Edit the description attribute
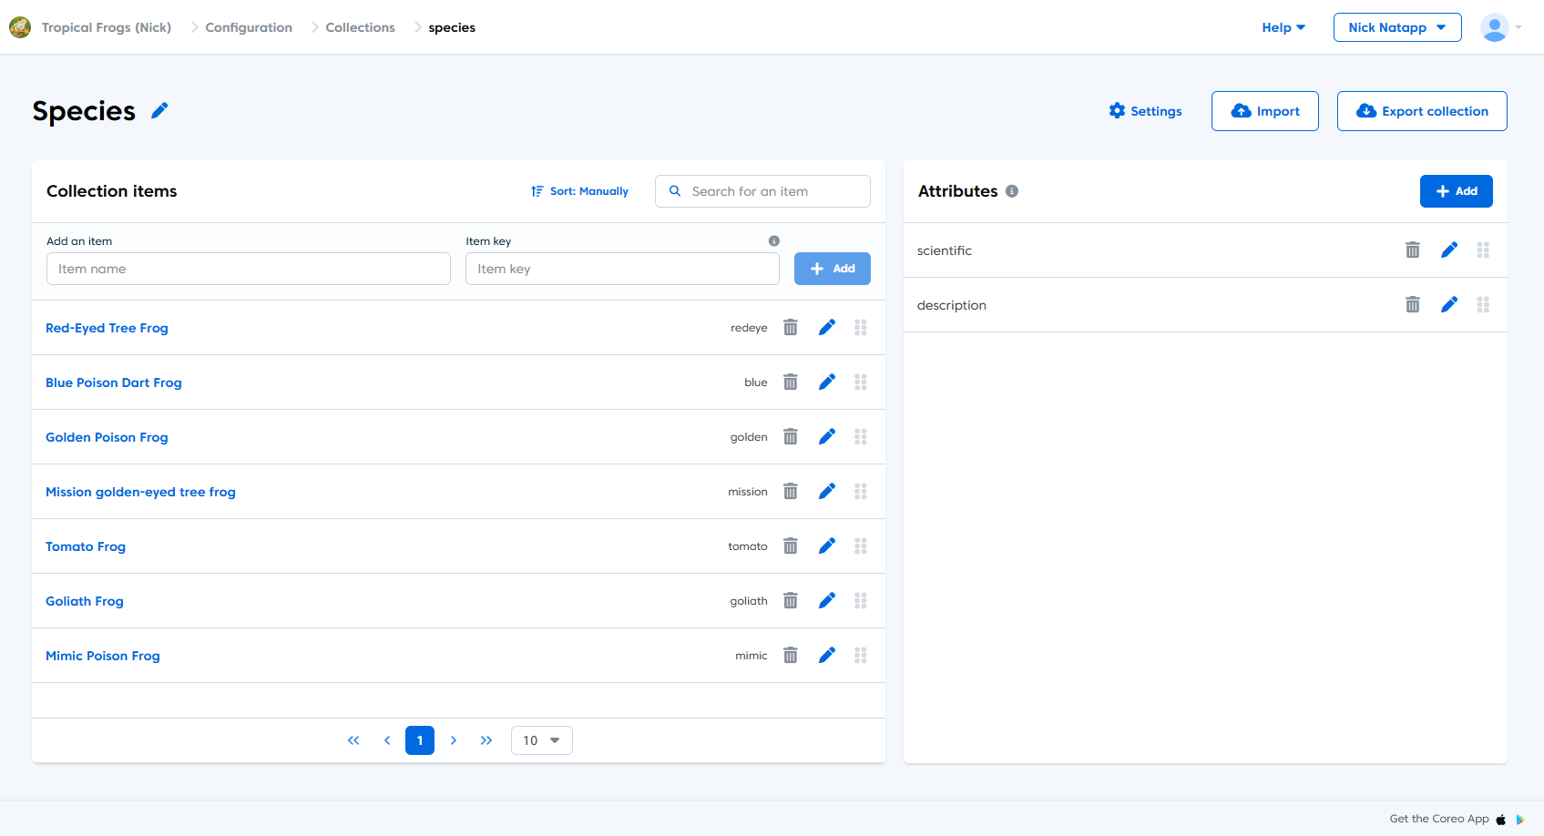 coord(1449,305)
